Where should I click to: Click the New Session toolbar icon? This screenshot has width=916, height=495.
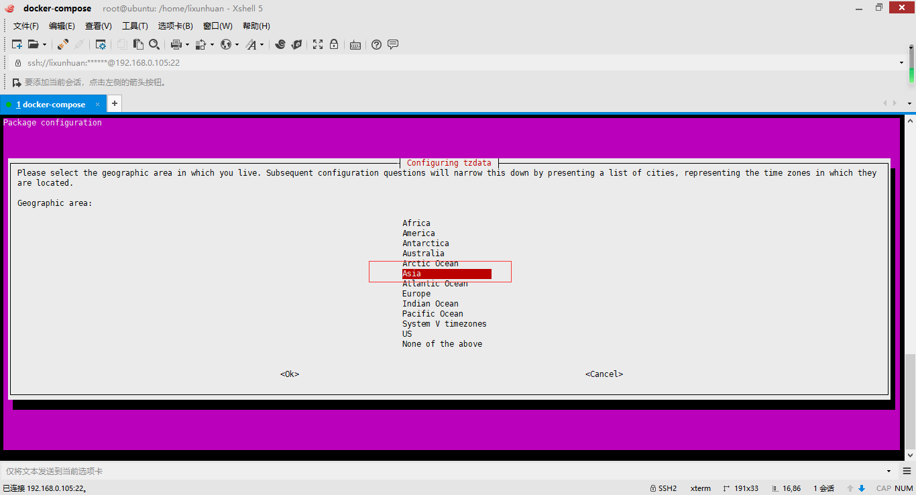click(x=17, y=44)
